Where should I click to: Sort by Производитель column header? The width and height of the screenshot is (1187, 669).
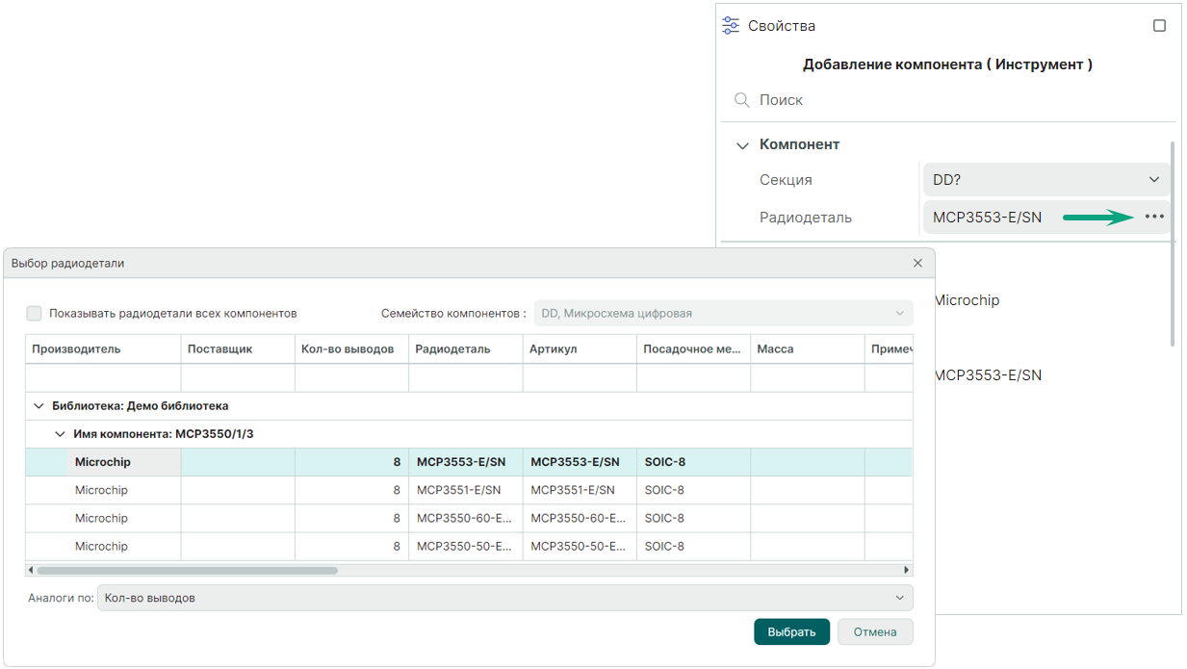102,349
